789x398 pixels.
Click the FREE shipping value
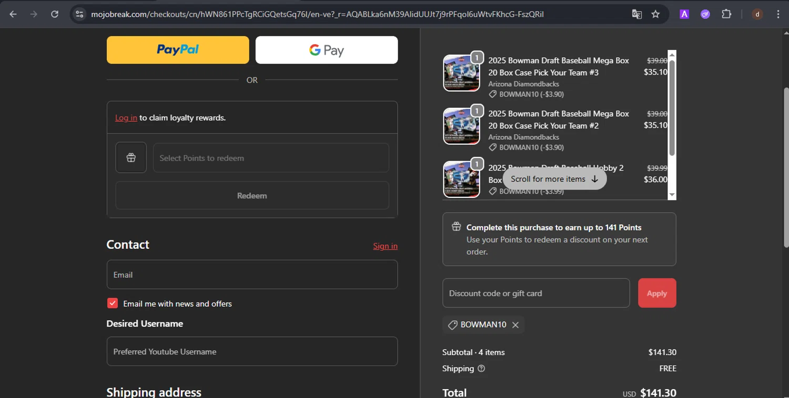(667, 369)
